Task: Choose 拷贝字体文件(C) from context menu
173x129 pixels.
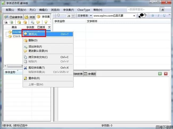Action: click(48, 57)
